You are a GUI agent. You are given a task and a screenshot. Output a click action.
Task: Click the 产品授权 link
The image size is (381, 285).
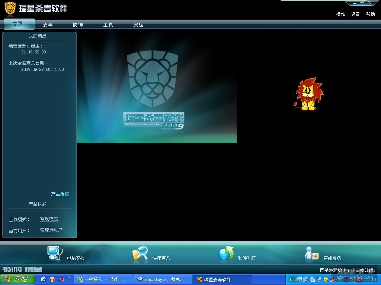60,194
